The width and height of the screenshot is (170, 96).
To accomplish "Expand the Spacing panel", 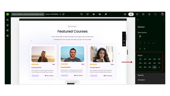I will pyautogui.click(x=150, y=75).
